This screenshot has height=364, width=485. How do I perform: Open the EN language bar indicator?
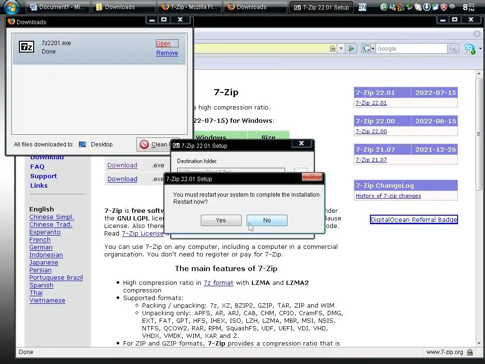(x=362, y=7)
